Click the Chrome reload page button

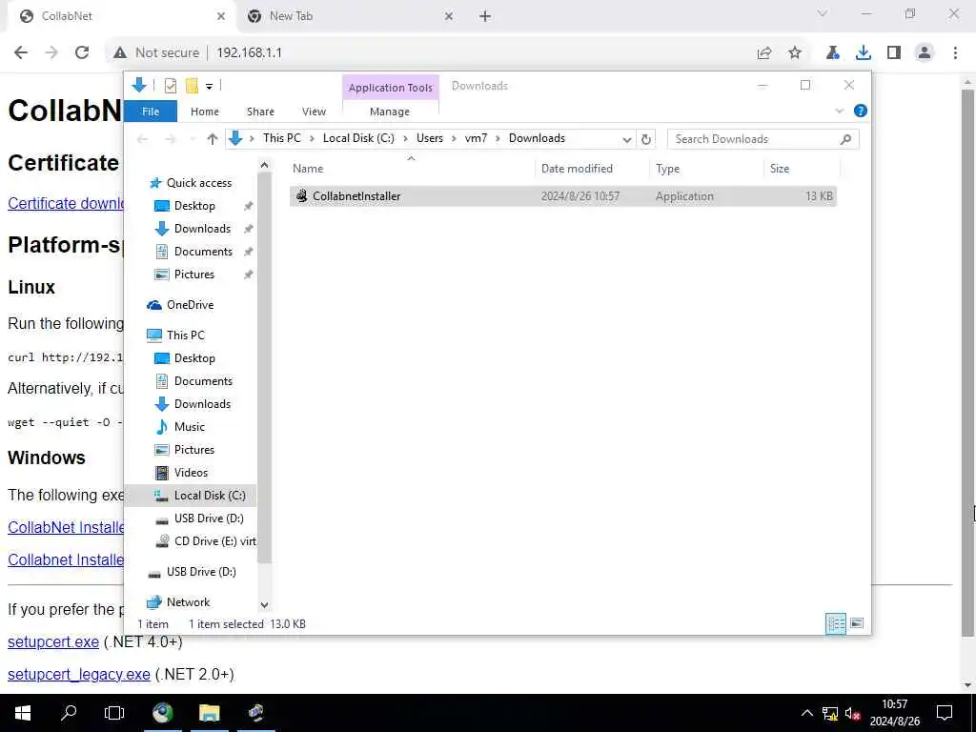(x=82, y=53)
